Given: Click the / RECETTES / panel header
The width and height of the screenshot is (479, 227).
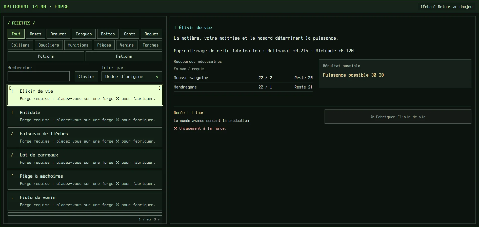Looking at the screenshot, I should coord(21,23).
